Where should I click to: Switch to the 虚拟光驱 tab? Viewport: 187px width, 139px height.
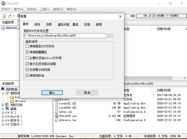pyautogui.click(x=64, y=24)
